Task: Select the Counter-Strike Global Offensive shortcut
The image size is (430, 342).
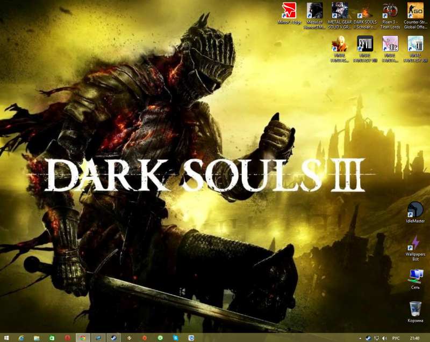Action: pos(415,16)
